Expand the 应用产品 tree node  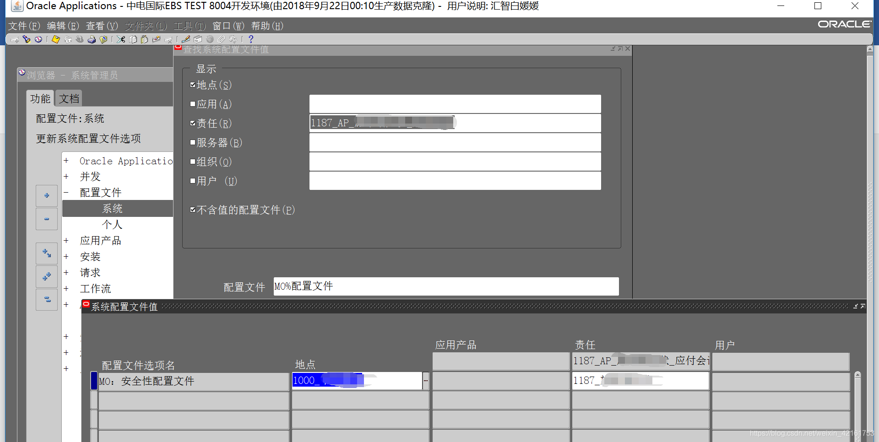66,241
